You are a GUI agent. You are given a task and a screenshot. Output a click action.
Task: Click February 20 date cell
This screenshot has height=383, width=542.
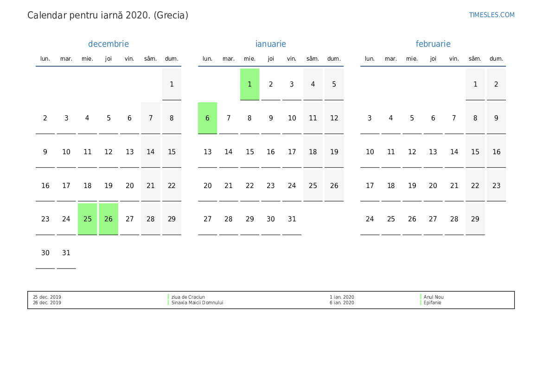[x=433, y=185]
